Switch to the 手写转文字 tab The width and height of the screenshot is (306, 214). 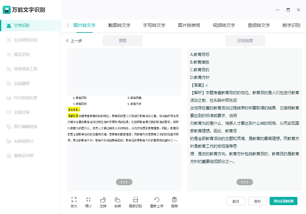154,25
